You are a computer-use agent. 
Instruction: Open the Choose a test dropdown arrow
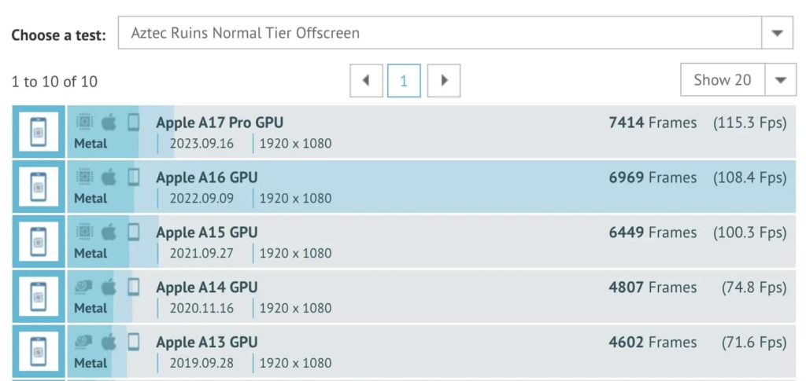point(777,33)
